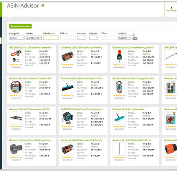
Task: Click the star rating of 8187-20 Adapter
Action: 15,65
